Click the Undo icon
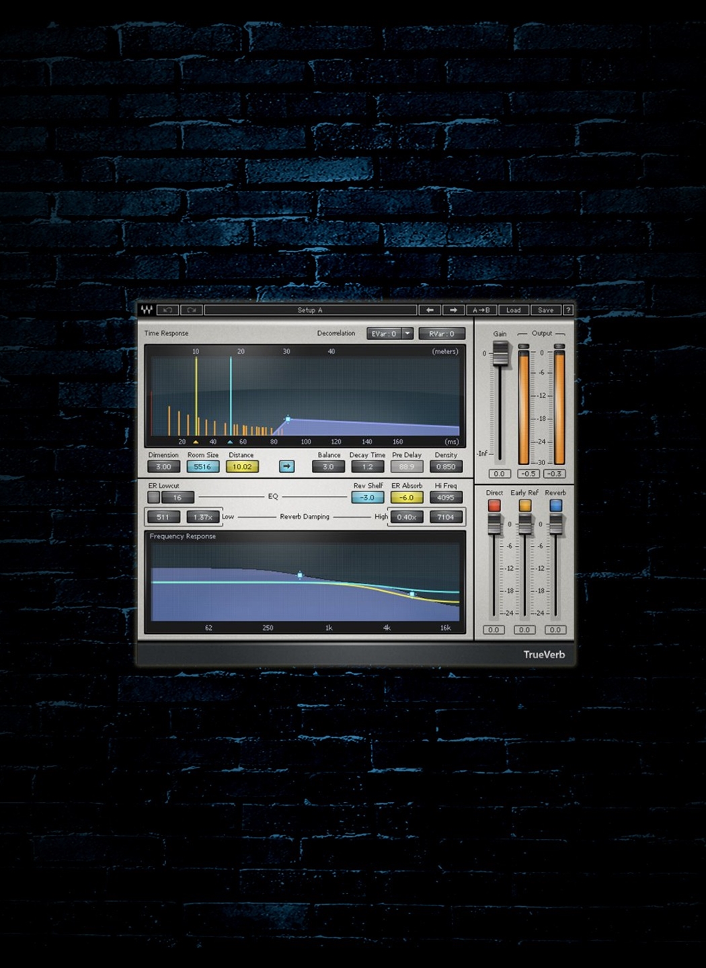Image resolution: width=706 pixels, height=968 pixels. tap(166, 310)
